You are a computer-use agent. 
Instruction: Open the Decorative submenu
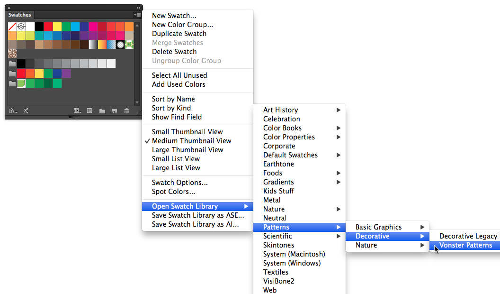click(372, 236)
